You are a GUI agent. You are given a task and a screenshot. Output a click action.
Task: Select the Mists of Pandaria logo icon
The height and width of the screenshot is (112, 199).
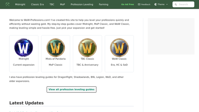coord(56,48)
